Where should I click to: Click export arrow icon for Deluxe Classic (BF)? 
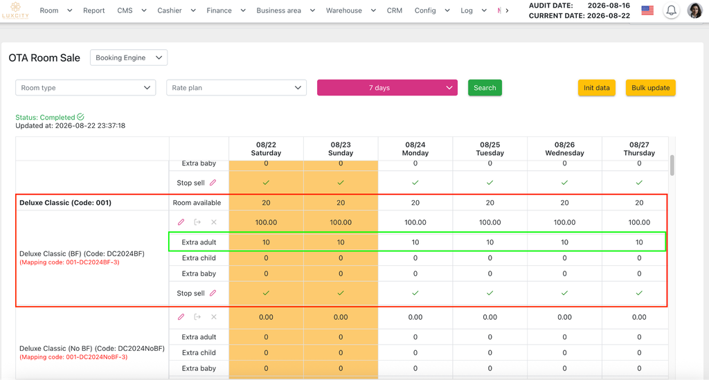[x=197, y=222]
